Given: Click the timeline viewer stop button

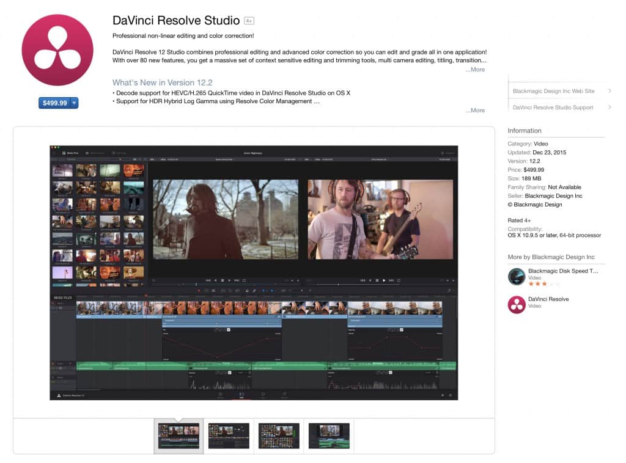Looking at the screenshot, I should point(377,280).
